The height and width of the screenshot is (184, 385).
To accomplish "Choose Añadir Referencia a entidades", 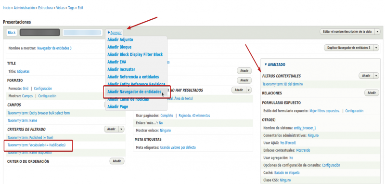I will [x=133, y=77].
